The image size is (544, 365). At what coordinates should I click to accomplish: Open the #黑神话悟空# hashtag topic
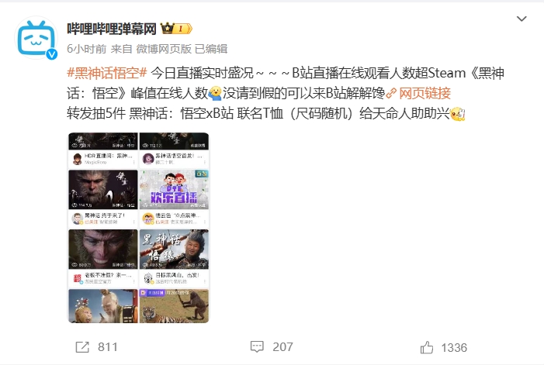coord(107,73)
